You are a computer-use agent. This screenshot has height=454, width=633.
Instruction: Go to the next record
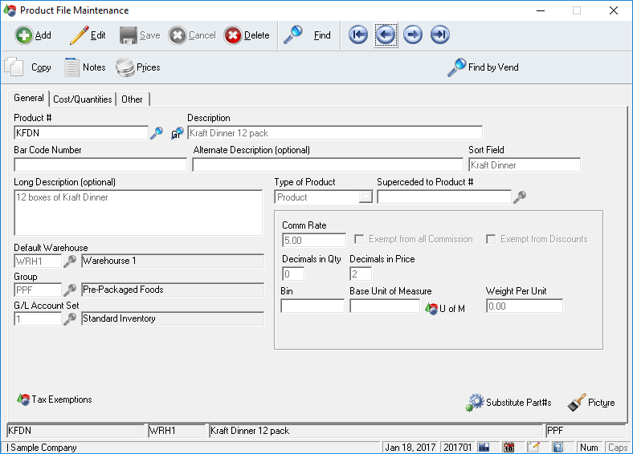pos(413,35)
